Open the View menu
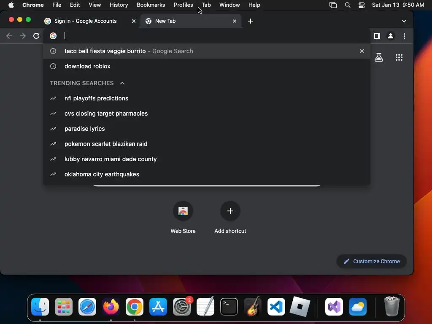Screen dimensions: 432x324 95,5
